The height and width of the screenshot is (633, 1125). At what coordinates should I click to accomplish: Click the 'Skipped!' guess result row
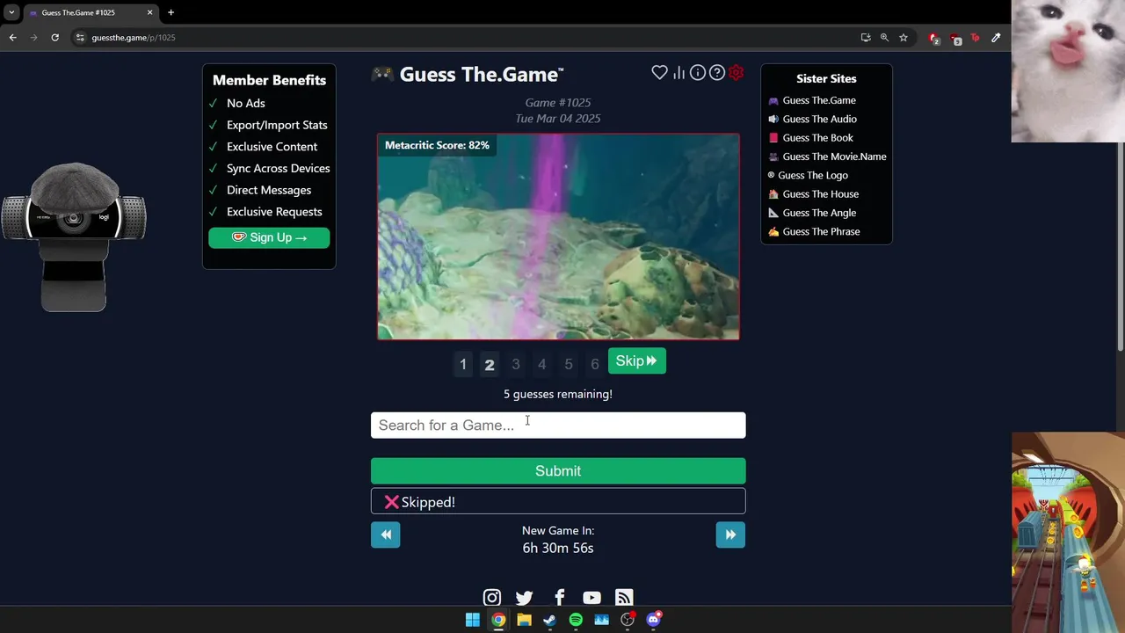[x=558, y=501]
